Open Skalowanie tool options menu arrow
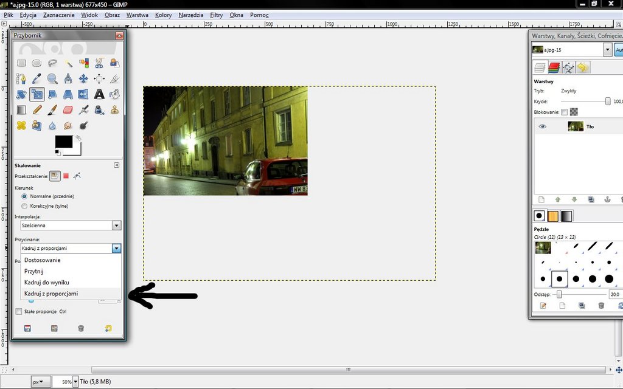This screenshot has height=389, width=623. coord(116,165)
